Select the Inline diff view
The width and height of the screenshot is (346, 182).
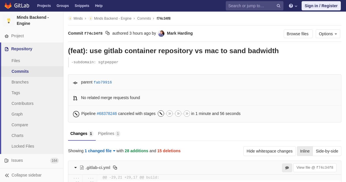[305, 151]
